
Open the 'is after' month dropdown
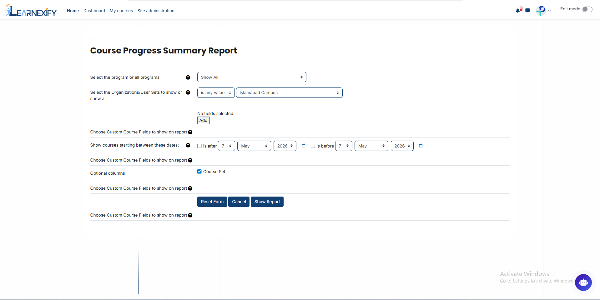(254, 146)
